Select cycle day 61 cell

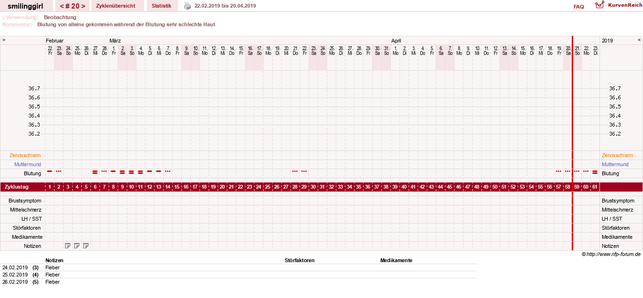tap(595, 187)
